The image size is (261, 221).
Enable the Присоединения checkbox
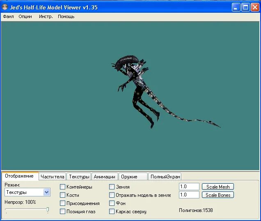tap(62, 203)
